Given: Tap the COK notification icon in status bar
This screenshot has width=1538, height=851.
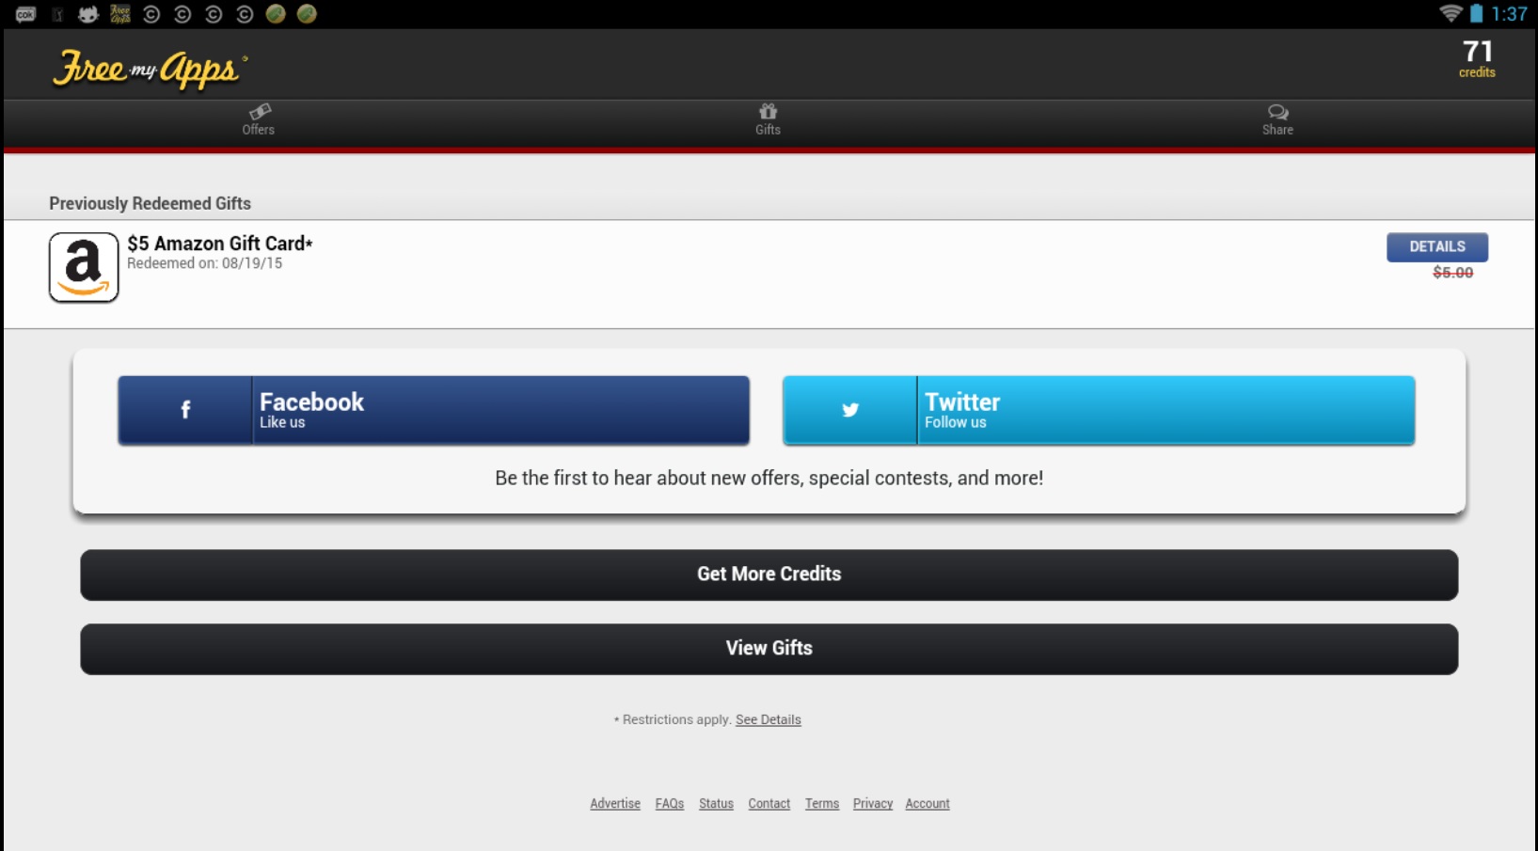Looking at the screenshot, I should click(25, 14).
